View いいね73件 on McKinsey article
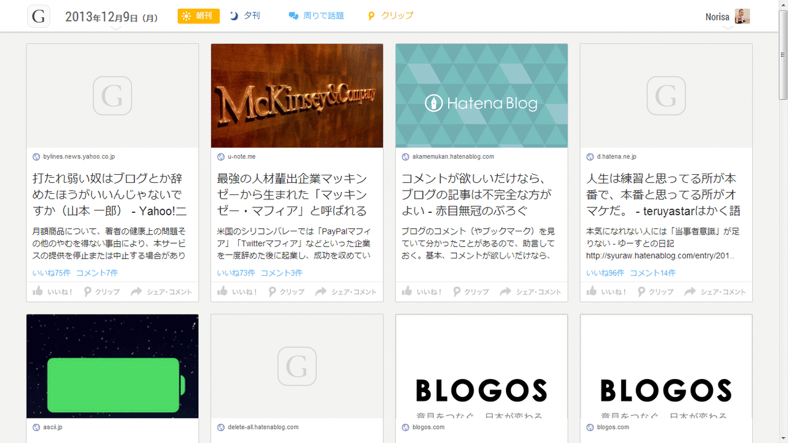 click(x=236, y=273)
